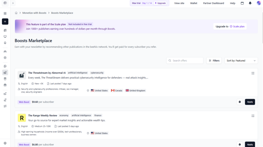
Task: Click Threatstream's artificial intelligence tag
Action: coord(78,73)
